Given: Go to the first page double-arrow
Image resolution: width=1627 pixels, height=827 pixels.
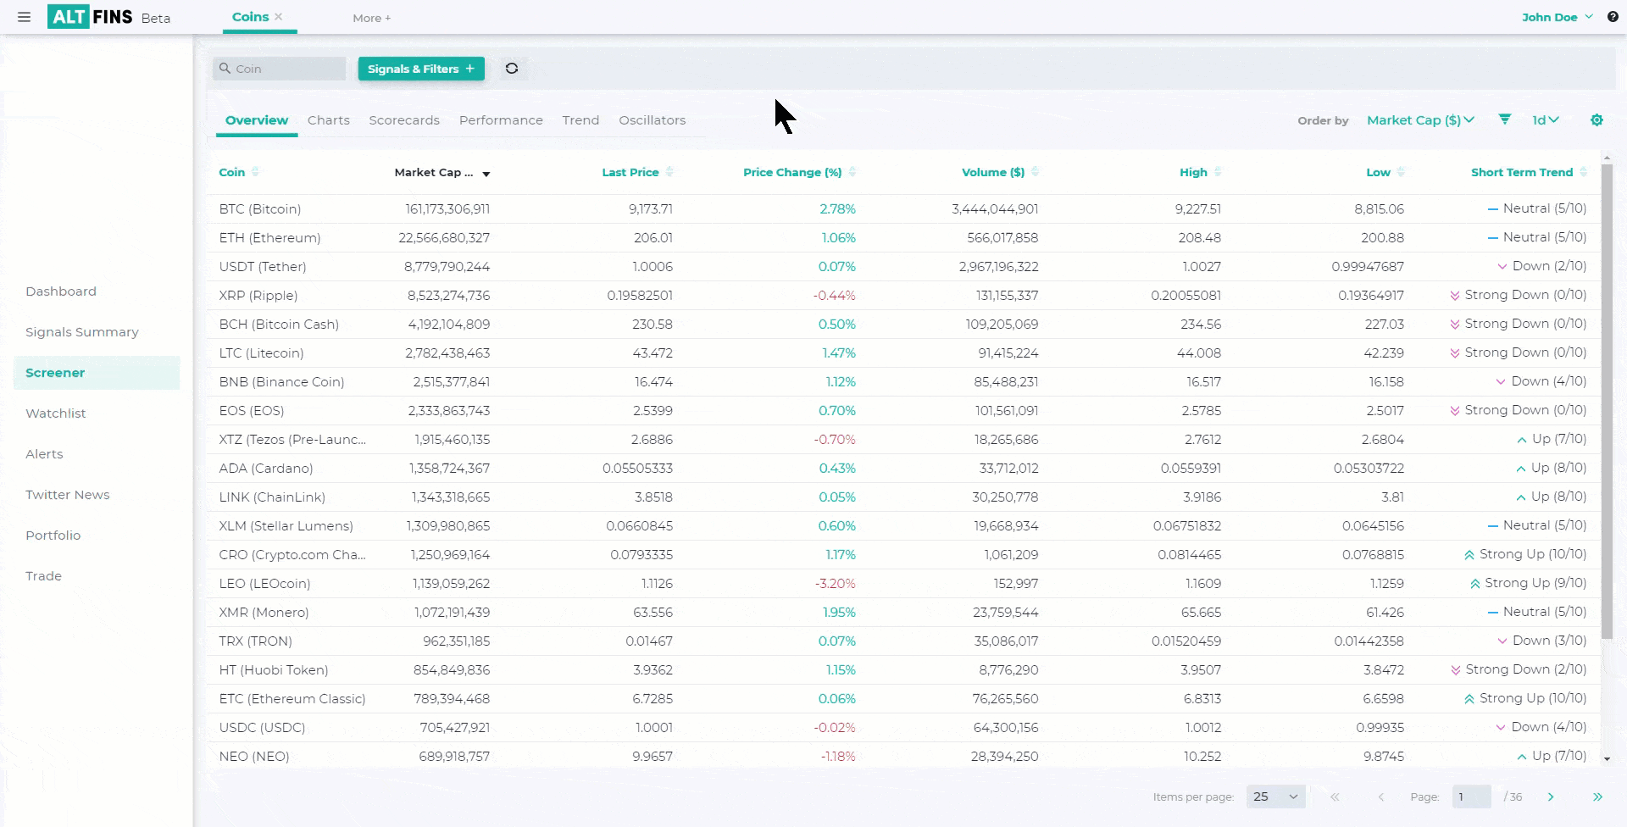Looking at the screenshot, I should pyautogui.click(x=1335, y=797).
